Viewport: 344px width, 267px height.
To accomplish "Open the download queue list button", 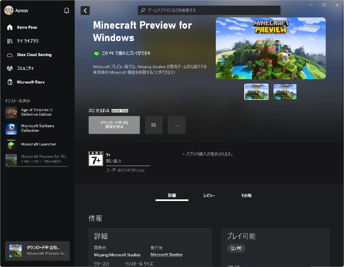I will [x=154, y=125].
